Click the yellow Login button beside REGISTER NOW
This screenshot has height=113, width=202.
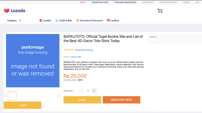82,100
